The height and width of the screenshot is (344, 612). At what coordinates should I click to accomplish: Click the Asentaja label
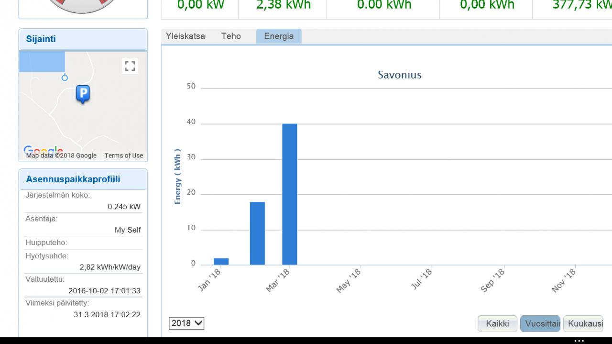tap(41, 219)
